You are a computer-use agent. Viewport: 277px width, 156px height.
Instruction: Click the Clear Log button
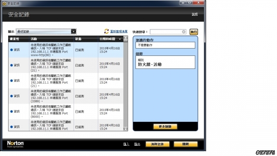click(x=158, y=144)
